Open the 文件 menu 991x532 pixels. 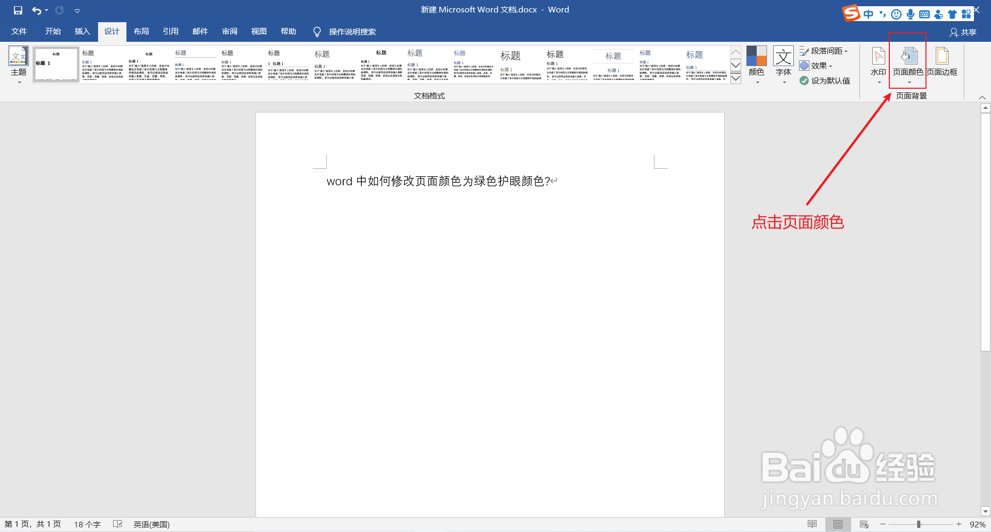tap(19, 31)
